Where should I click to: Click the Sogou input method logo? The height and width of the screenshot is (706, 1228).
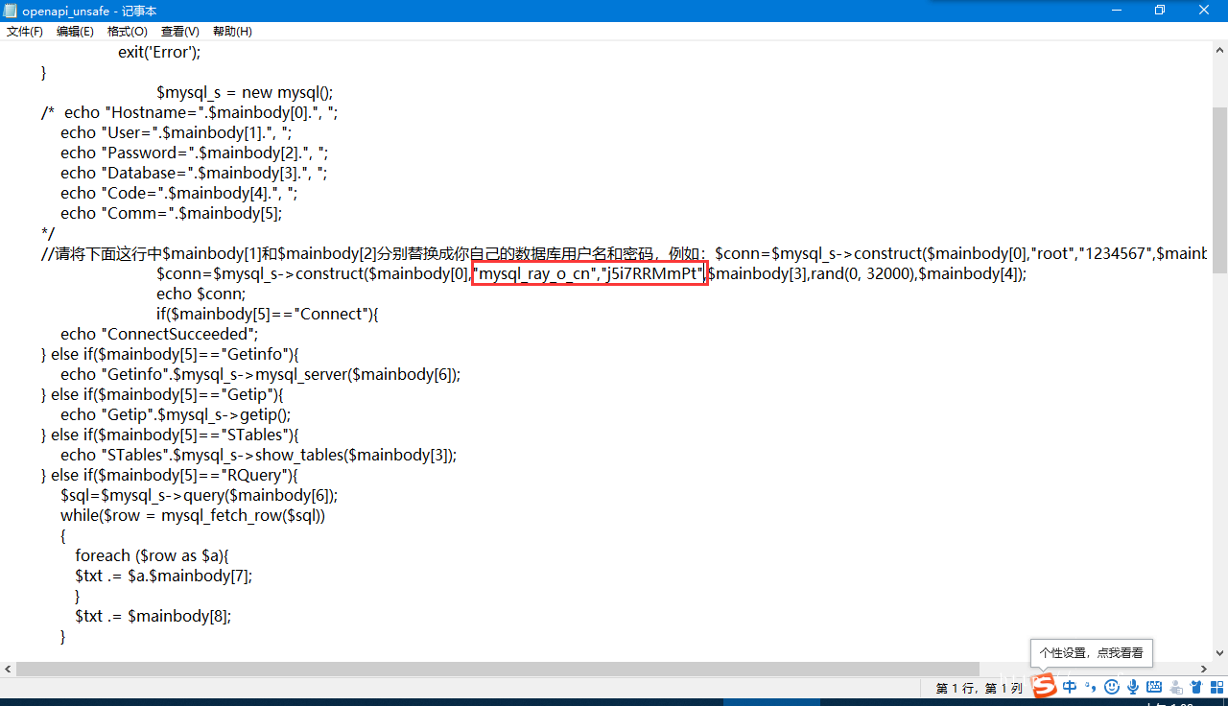(x=1044, y=686)
